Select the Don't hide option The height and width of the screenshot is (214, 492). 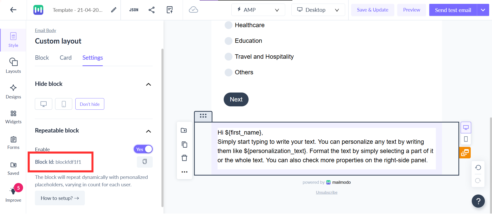coord(90,104)
